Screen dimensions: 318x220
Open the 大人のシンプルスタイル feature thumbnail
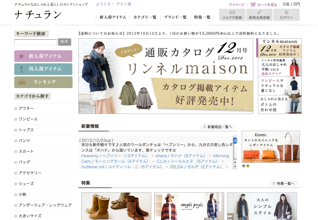262,206
